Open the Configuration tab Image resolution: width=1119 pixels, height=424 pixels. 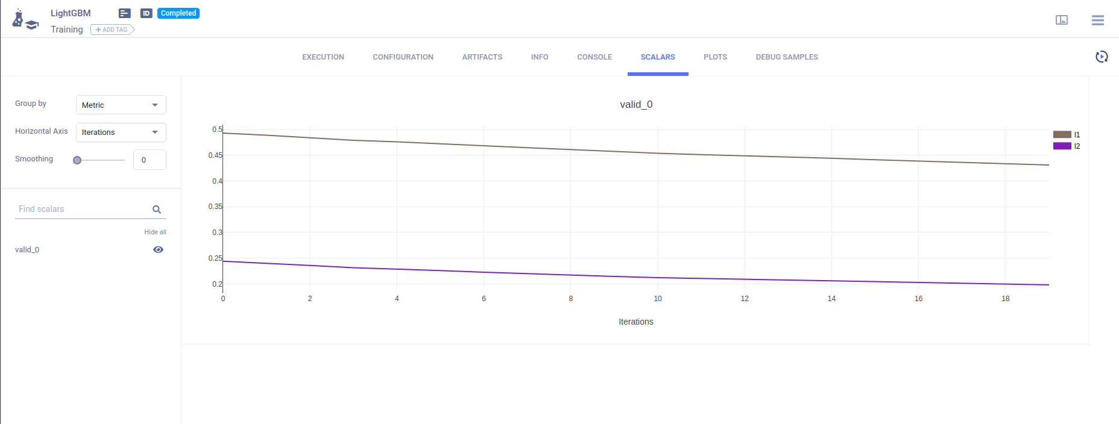pos(403,57)
